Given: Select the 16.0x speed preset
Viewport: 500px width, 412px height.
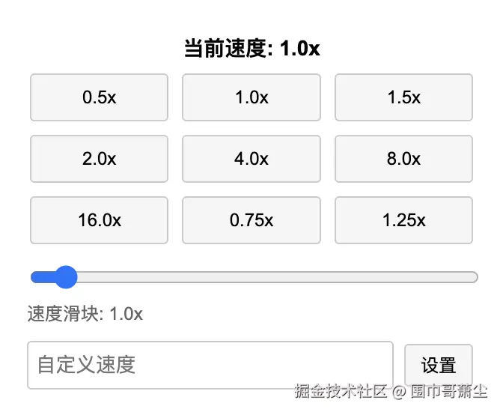Looking at the screenshot, I should pos(99,220).
